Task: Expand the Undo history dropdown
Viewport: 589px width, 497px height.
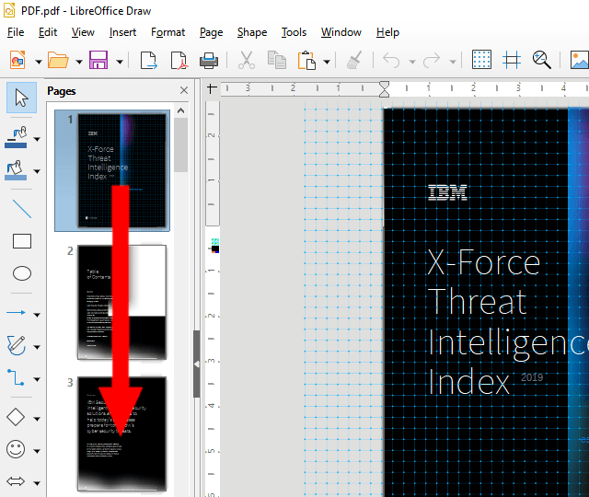Action: [412, 62]
